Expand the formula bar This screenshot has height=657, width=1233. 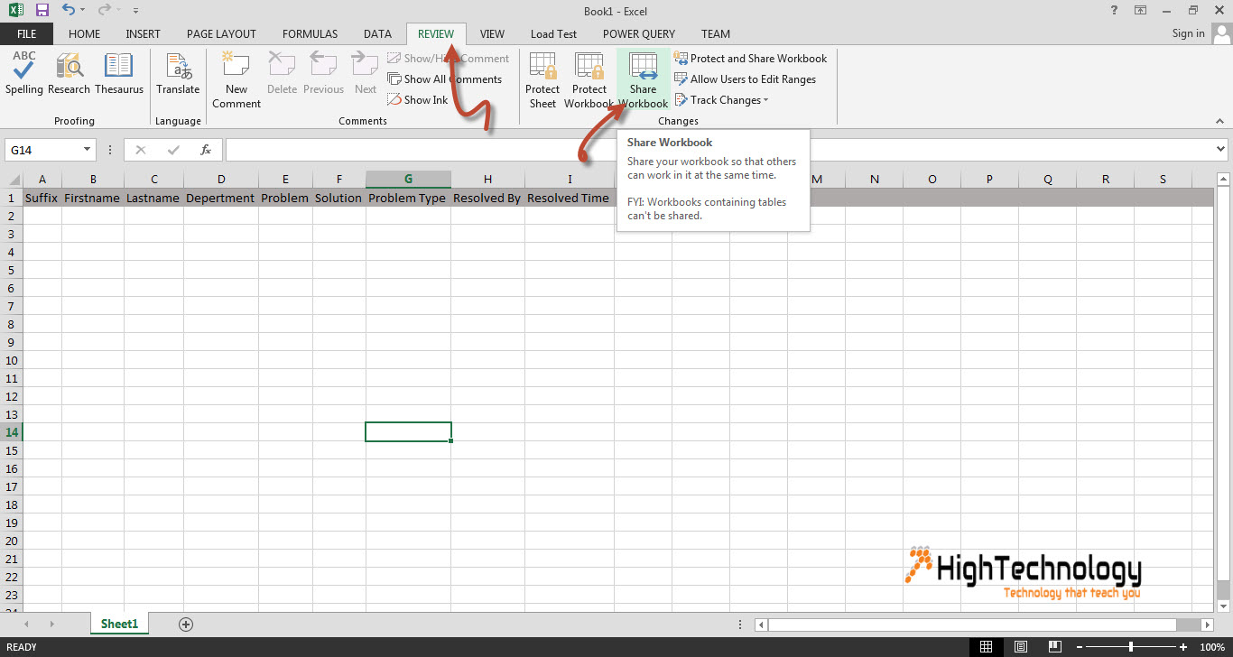[x=1221, y=150]
